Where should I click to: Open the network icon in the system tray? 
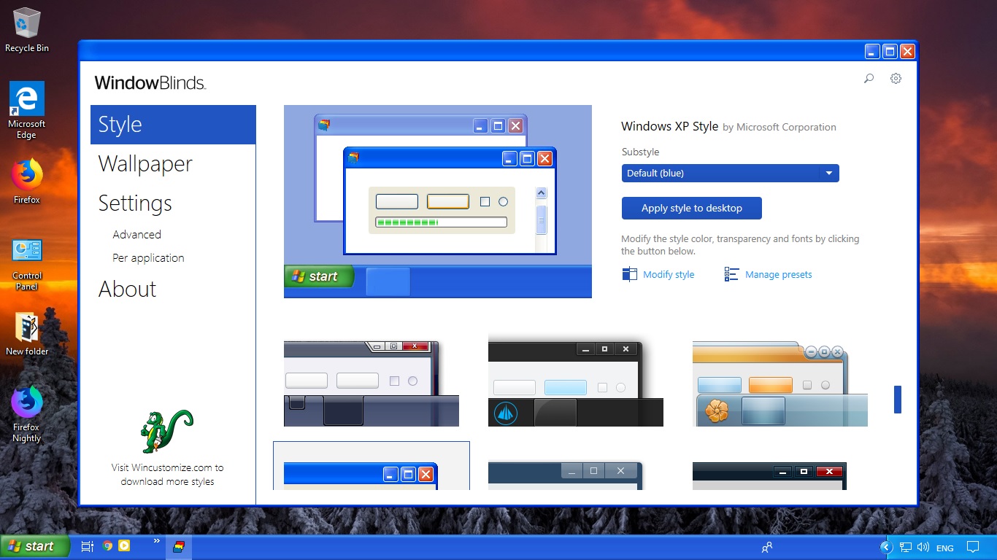[x=905, y=546]
